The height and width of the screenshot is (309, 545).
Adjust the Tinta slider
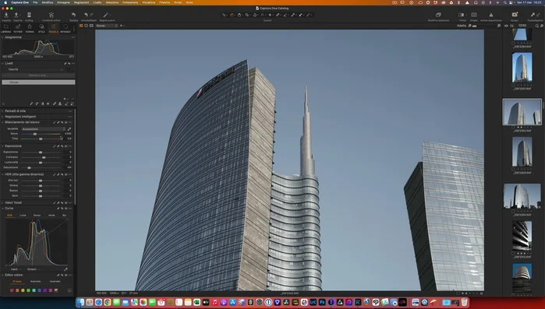pyautogui.click(x=41, y=139)
